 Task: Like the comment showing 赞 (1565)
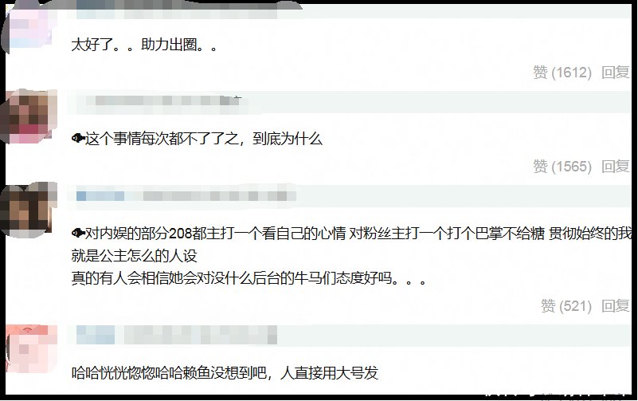pyautogui.click(x=562, y=167)
